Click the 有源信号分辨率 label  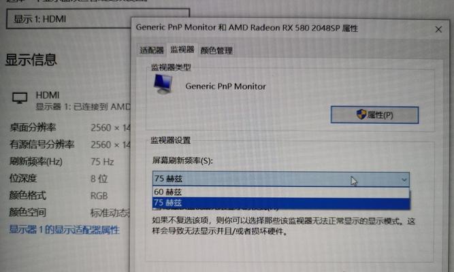coord(42,144)
